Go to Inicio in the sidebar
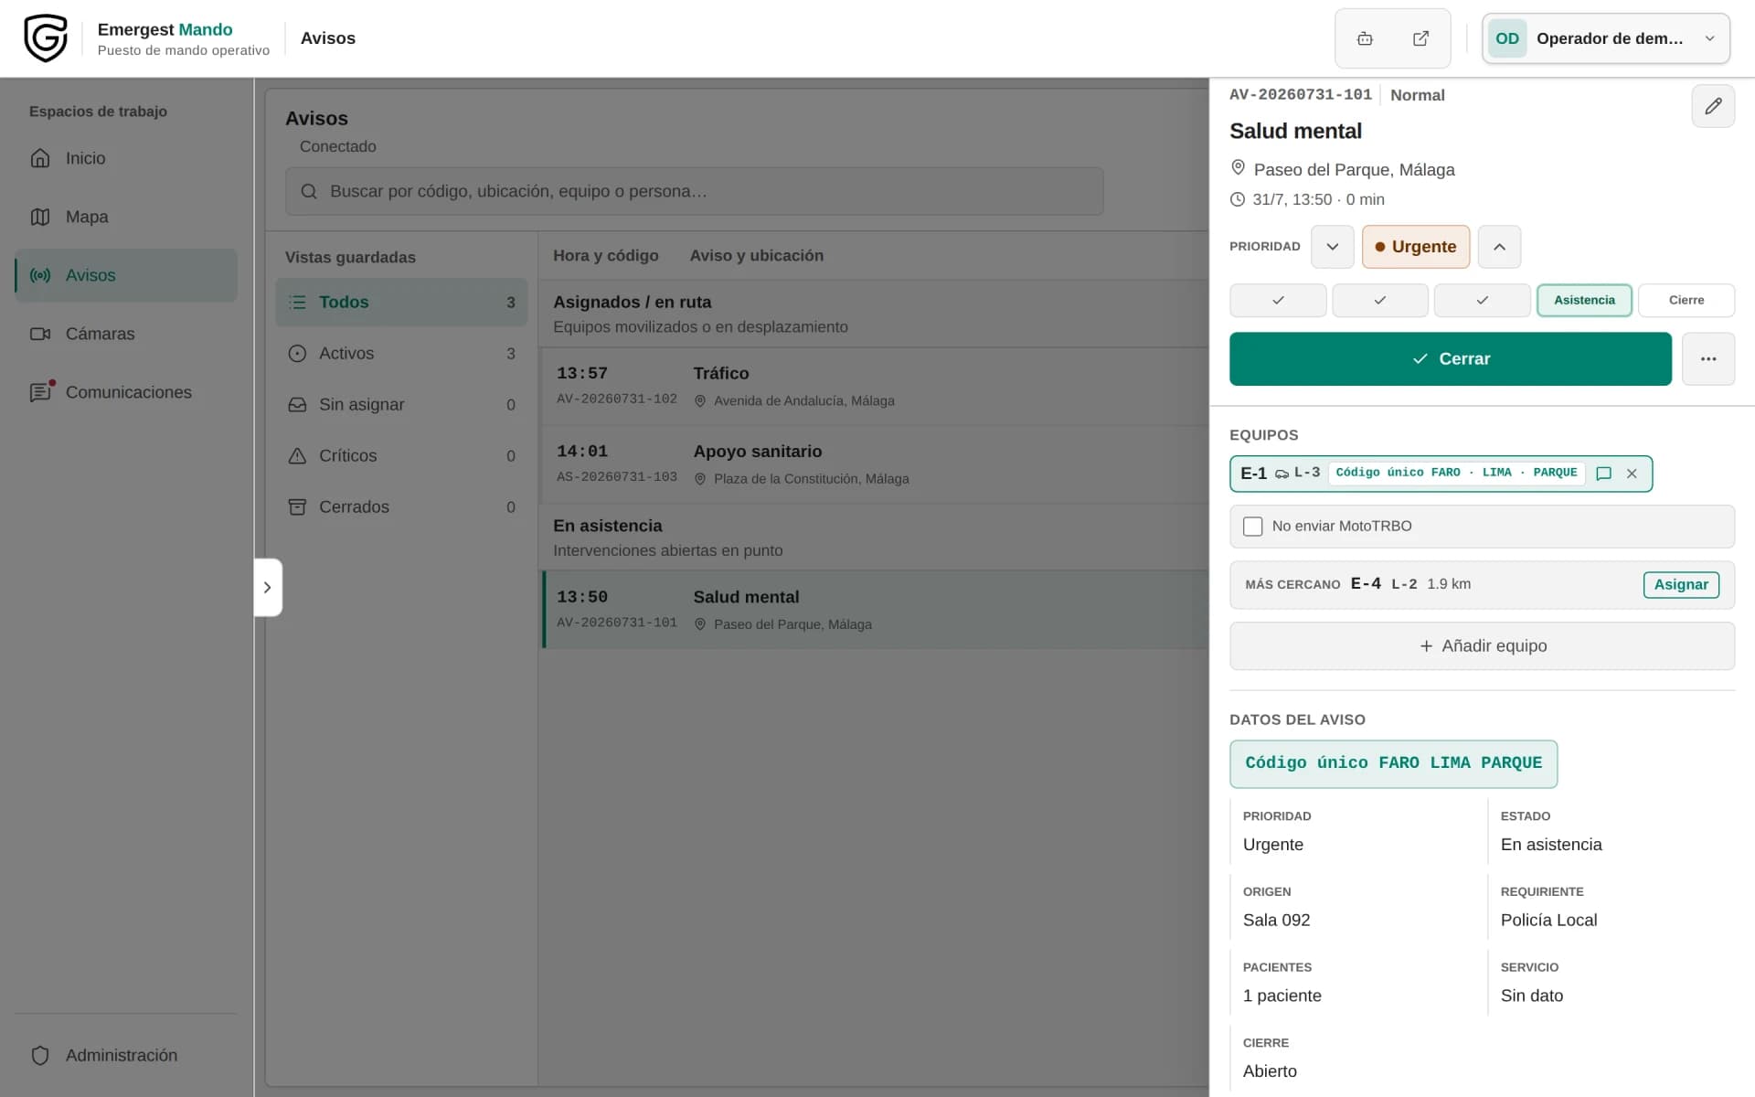The height and width of the screenshot is (1097, 1755). click(126, 158)
